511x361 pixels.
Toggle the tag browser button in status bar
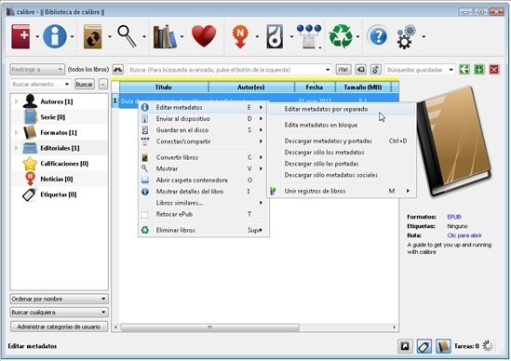[x=424, y=346]
